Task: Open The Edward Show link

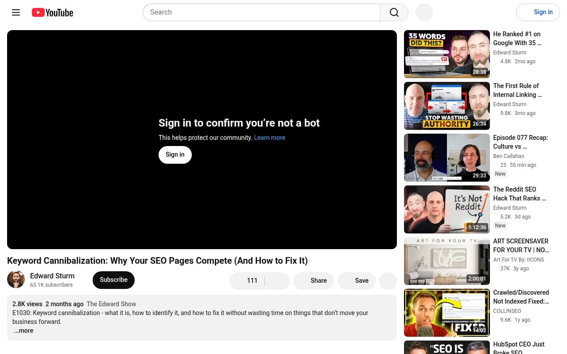Action: coord(111,304)
